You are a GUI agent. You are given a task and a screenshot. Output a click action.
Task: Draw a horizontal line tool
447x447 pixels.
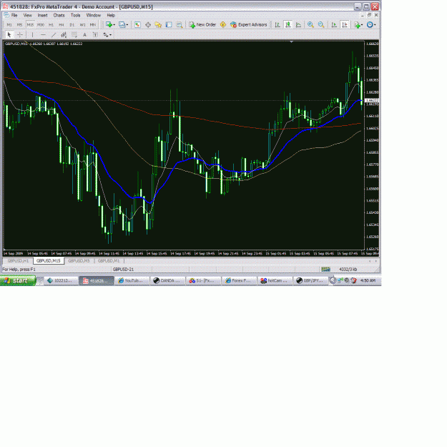(x=43, y=35)
